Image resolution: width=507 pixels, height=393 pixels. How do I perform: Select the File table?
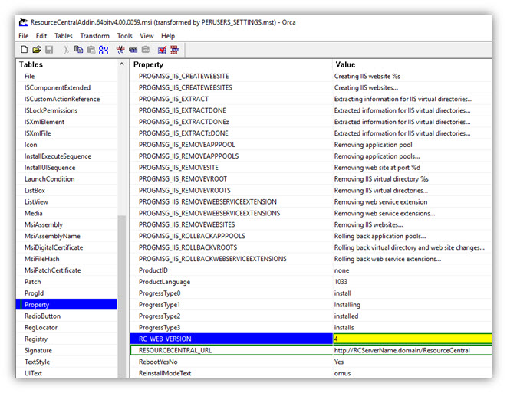coord(29,76)
